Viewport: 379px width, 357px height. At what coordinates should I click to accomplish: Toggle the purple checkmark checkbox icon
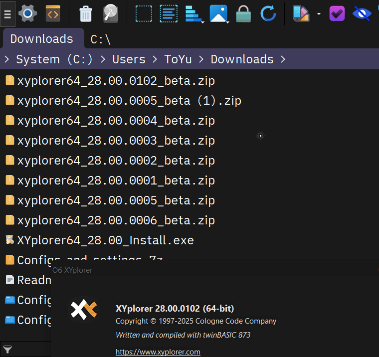point(337,14)
